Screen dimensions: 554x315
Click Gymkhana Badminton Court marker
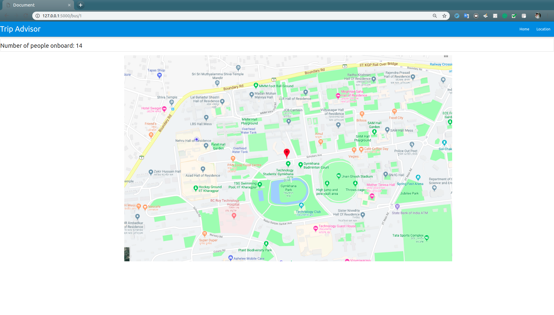[300, 165]
